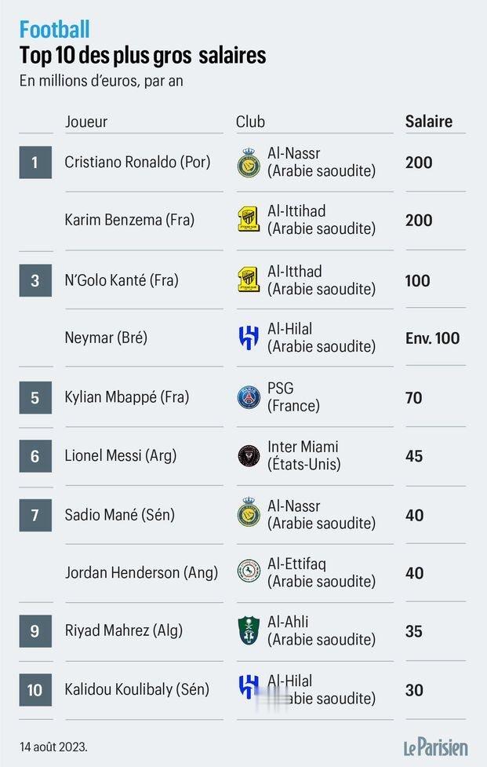
Task: Click Lionel Messi's salary value 45
Action: tap(414, 456)
